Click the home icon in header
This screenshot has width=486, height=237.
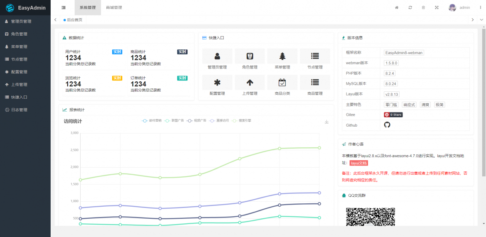point(397,7)
